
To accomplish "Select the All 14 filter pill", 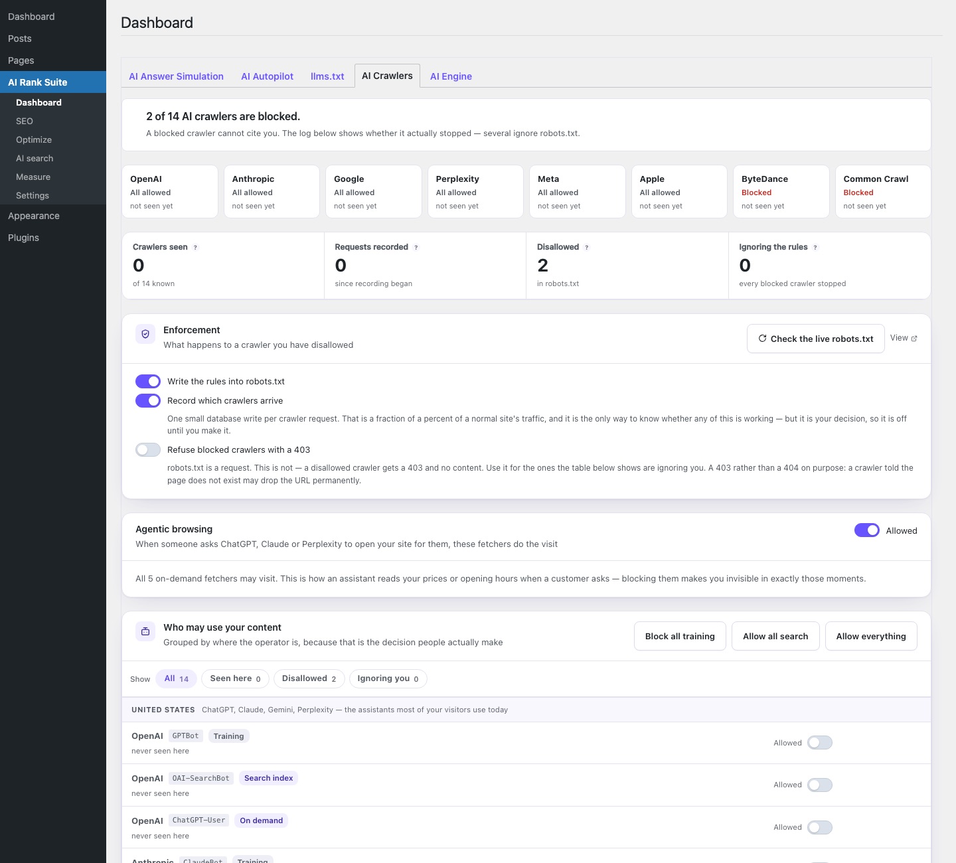I will (x=177, y=678).
